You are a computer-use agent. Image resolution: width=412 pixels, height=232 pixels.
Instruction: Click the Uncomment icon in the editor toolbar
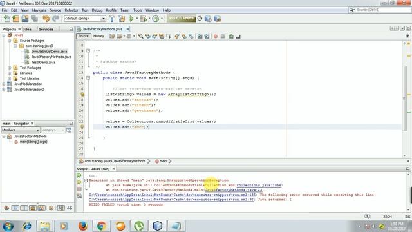point(238,36)
